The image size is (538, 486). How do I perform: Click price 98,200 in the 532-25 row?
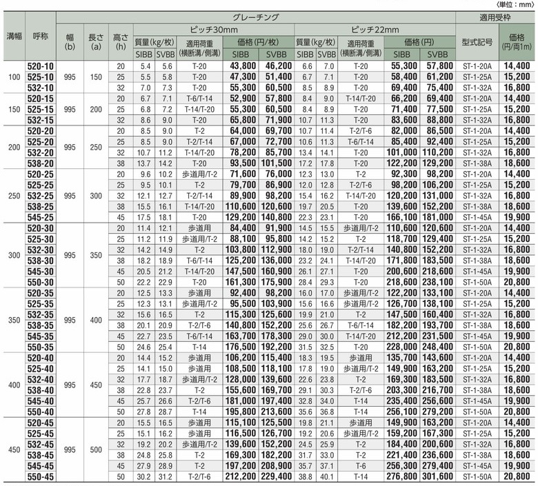(x=278, y=196)
